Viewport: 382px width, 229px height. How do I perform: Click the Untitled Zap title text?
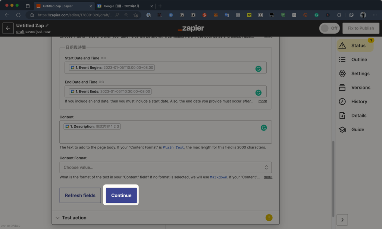click(30, 25)
